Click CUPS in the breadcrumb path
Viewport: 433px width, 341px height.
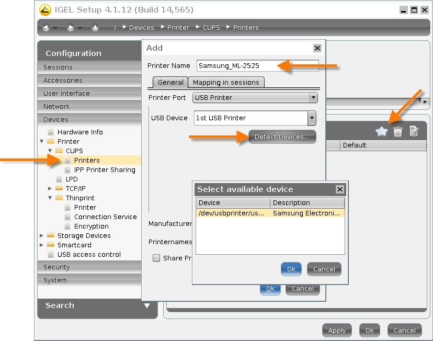pyautogui.click(x=211, y=27)
